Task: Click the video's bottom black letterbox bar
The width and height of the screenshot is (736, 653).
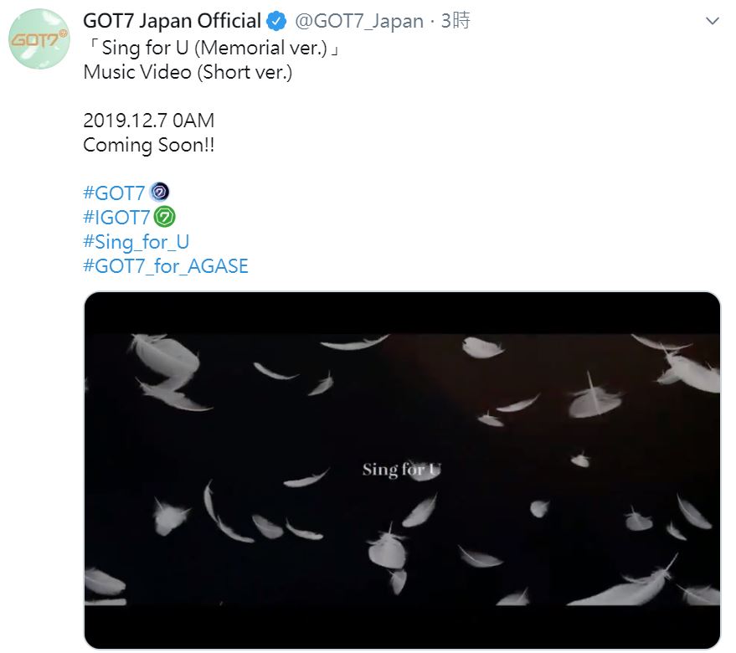Action: pyautogui.click(x=402, y=628)
